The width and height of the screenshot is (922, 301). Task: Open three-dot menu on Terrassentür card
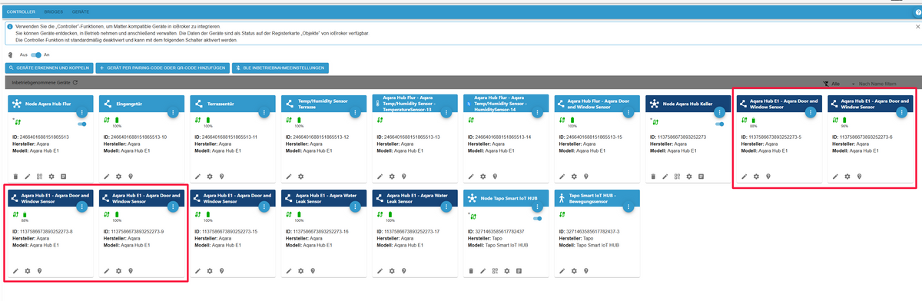click(x=264, y=113)
